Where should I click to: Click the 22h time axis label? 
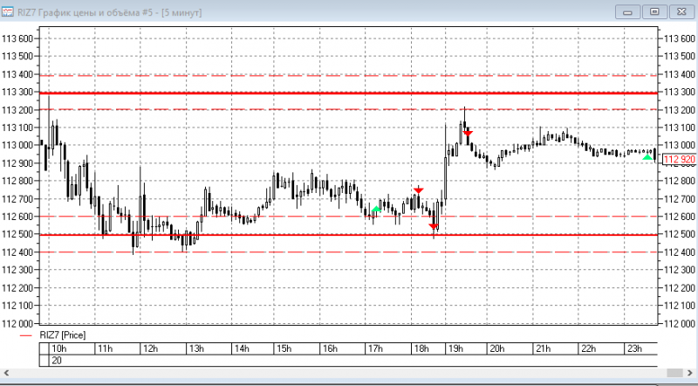click(588, 348)
